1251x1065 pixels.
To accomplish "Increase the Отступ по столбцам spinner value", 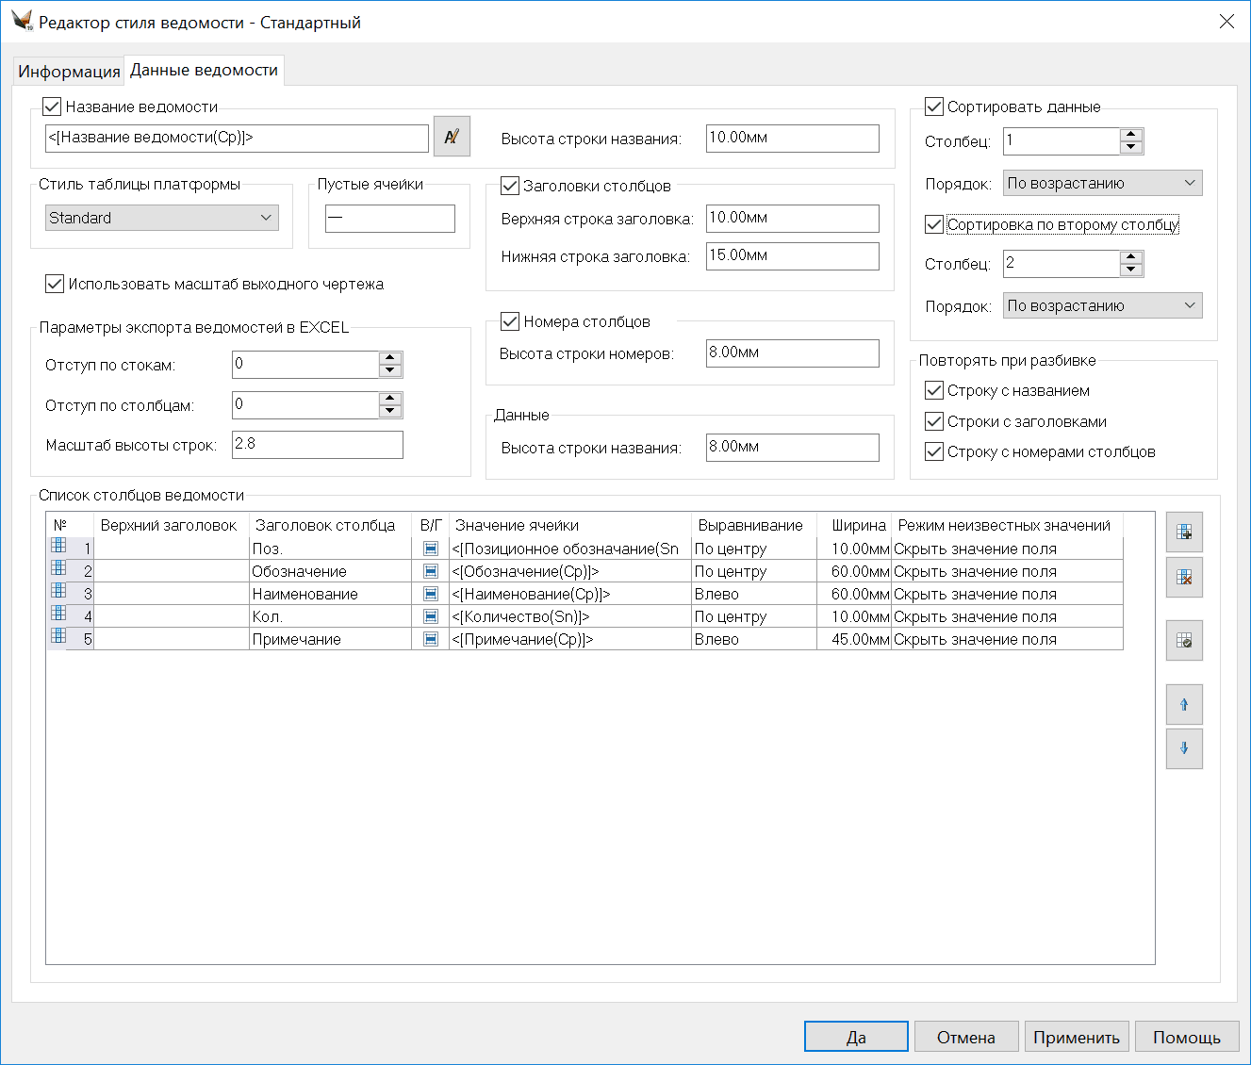I will 390,399.
